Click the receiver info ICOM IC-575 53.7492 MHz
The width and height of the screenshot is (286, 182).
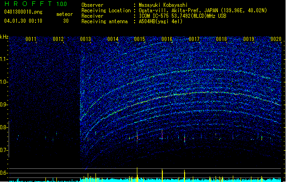coord(182,16)
